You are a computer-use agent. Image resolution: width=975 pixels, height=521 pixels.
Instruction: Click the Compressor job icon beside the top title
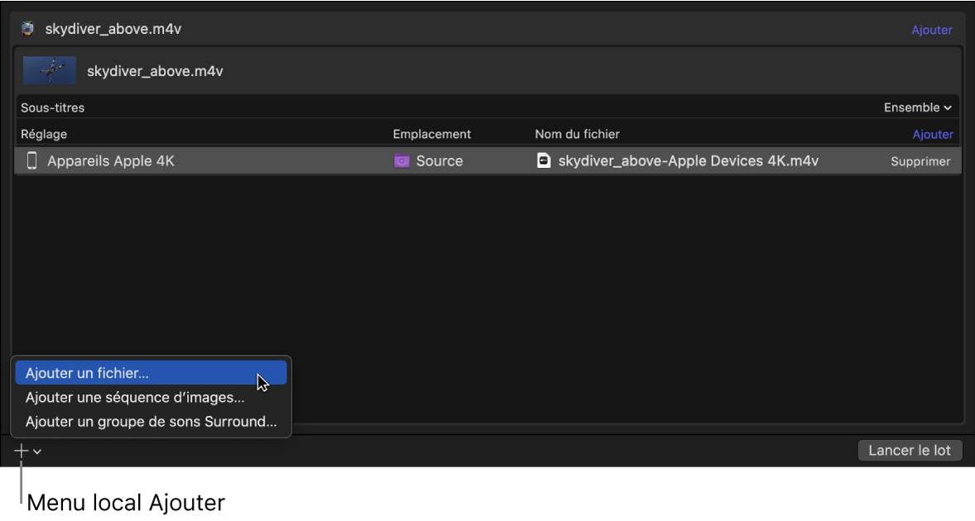point(28,29)
